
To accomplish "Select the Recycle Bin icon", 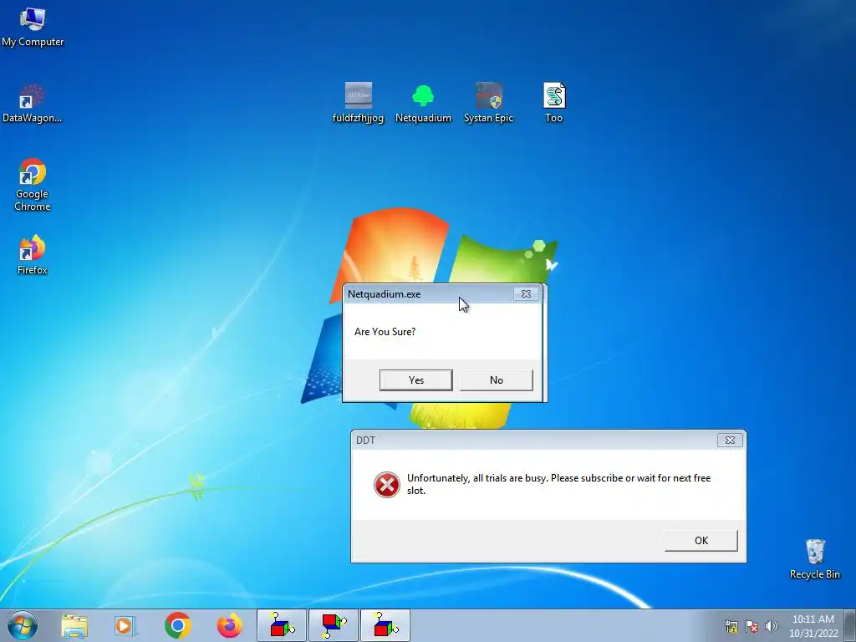I will coord(814,559).
